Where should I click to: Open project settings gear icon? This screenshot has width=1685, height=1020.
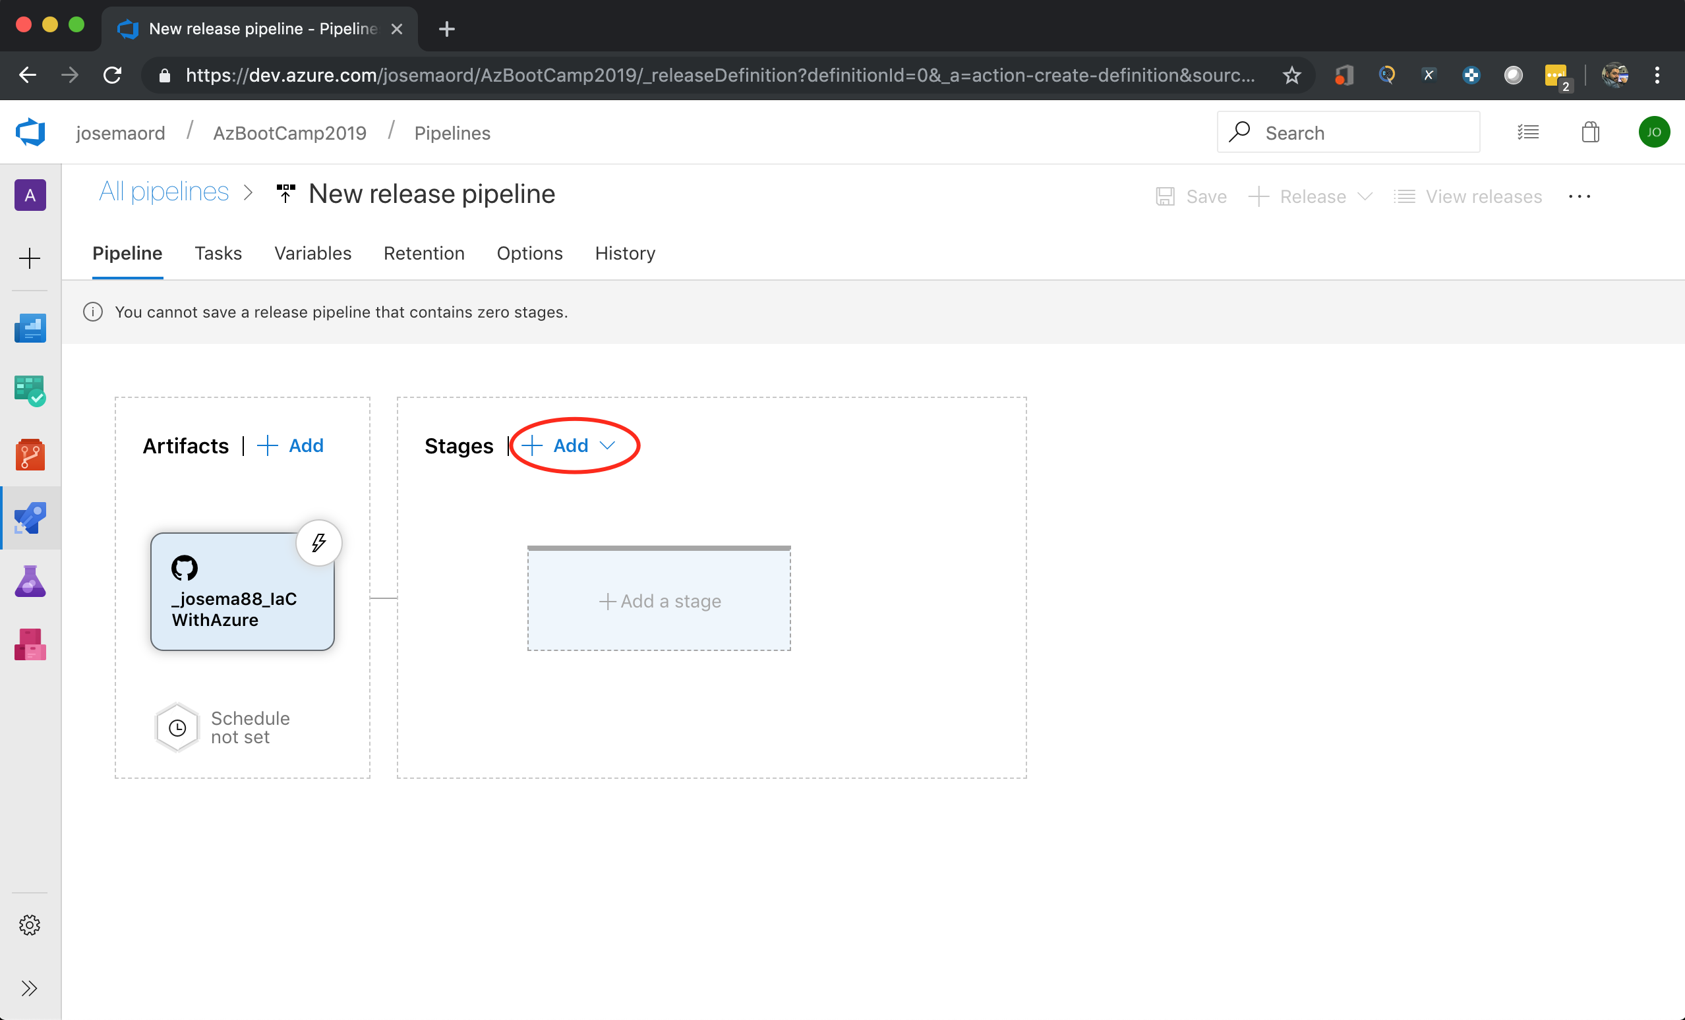(30, 925)
